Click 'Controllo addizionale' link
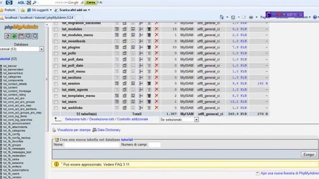This screenshot has height=179, width=319. click(x=133, y=119)
